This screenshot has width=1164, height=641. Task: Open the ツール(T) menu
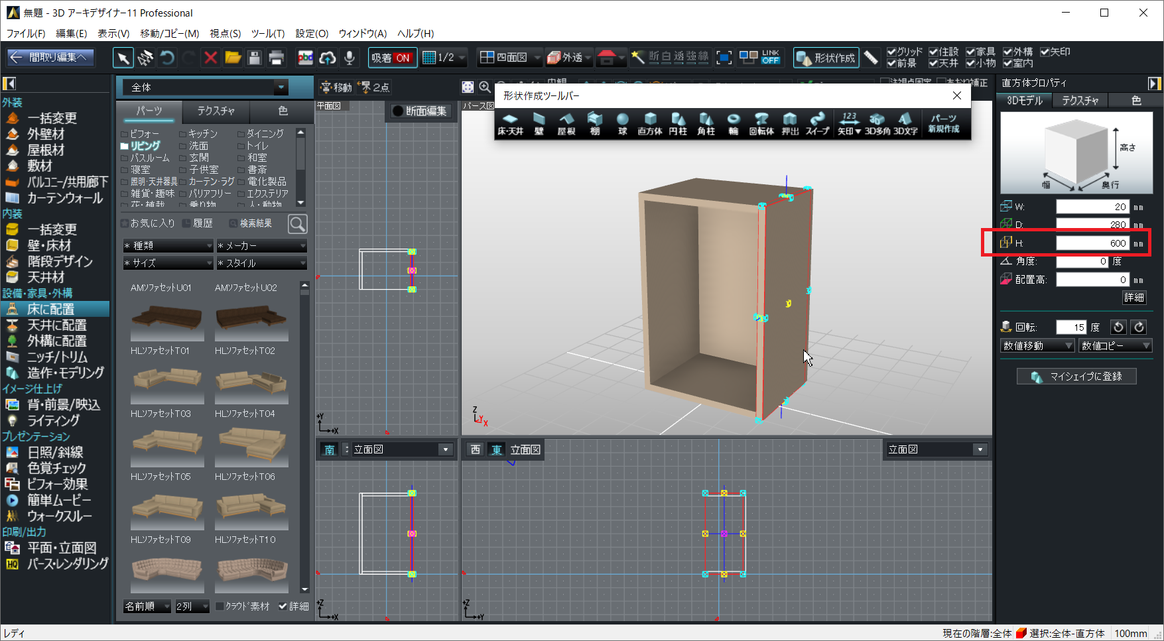pos(268,33)
